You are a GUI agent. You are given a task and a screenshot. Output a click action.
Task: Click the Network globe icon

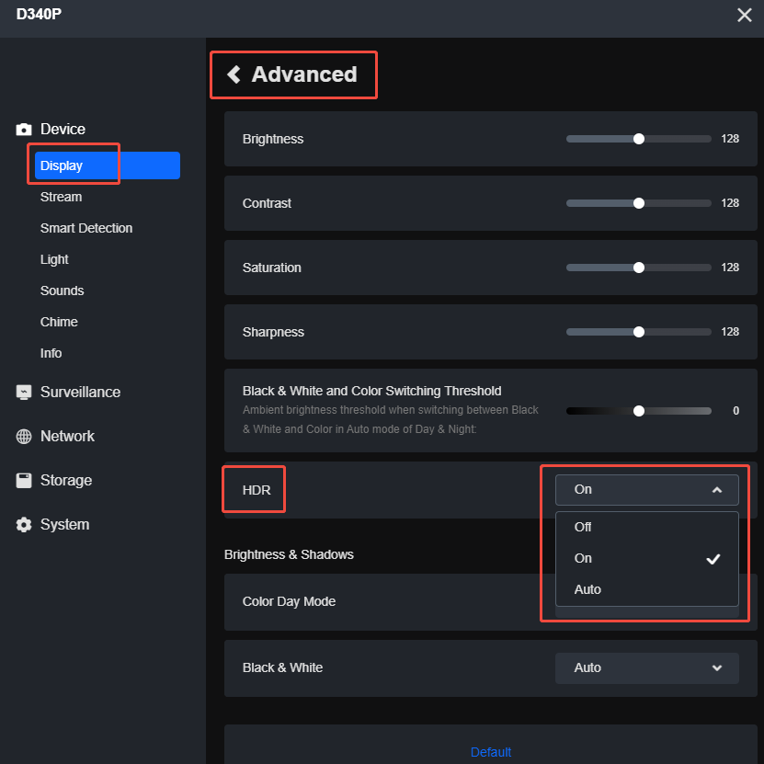(23, 436)
